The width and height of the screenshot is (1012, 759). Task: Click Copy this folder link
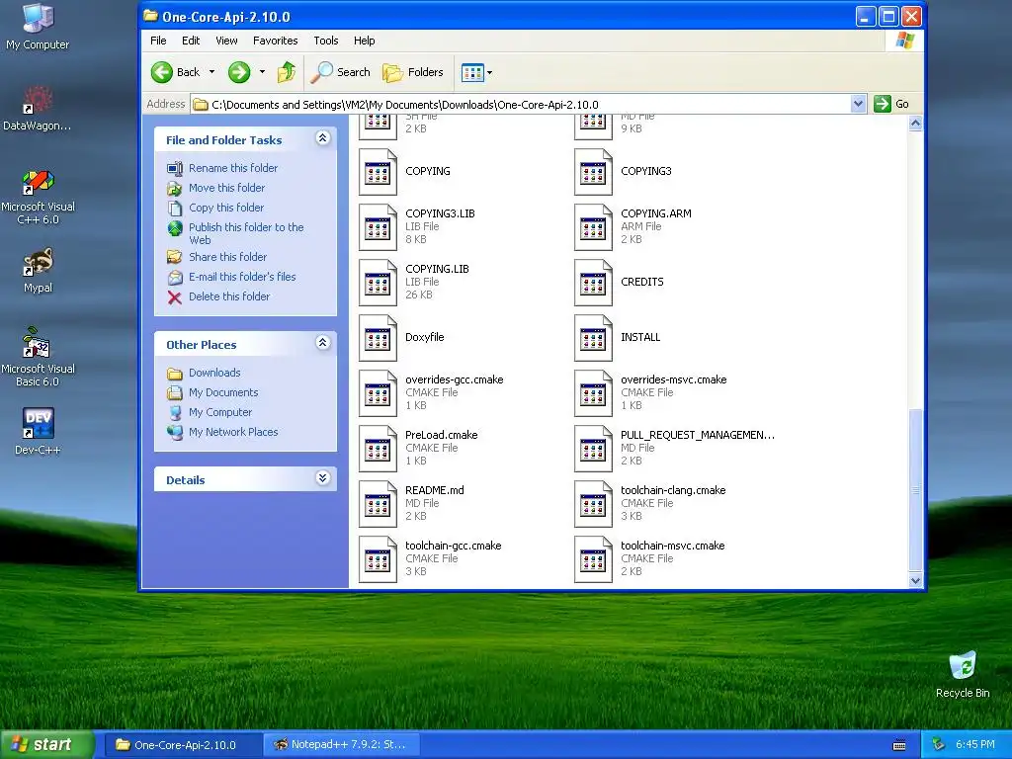(226, 208)
